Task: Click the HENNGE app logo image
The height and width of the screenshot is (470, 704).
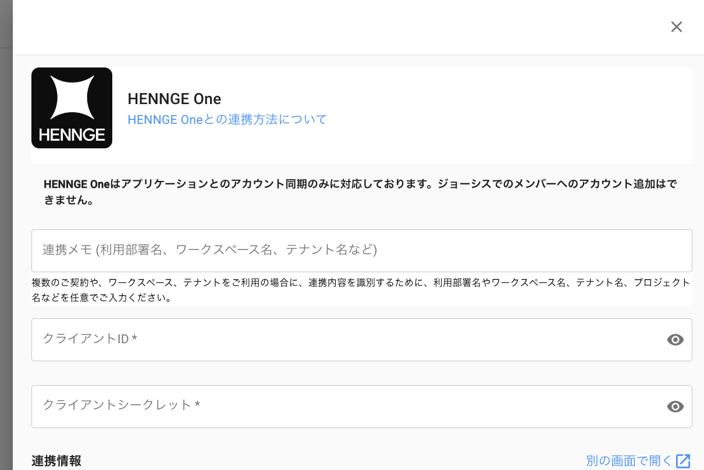Action: (x=72, y=108)
